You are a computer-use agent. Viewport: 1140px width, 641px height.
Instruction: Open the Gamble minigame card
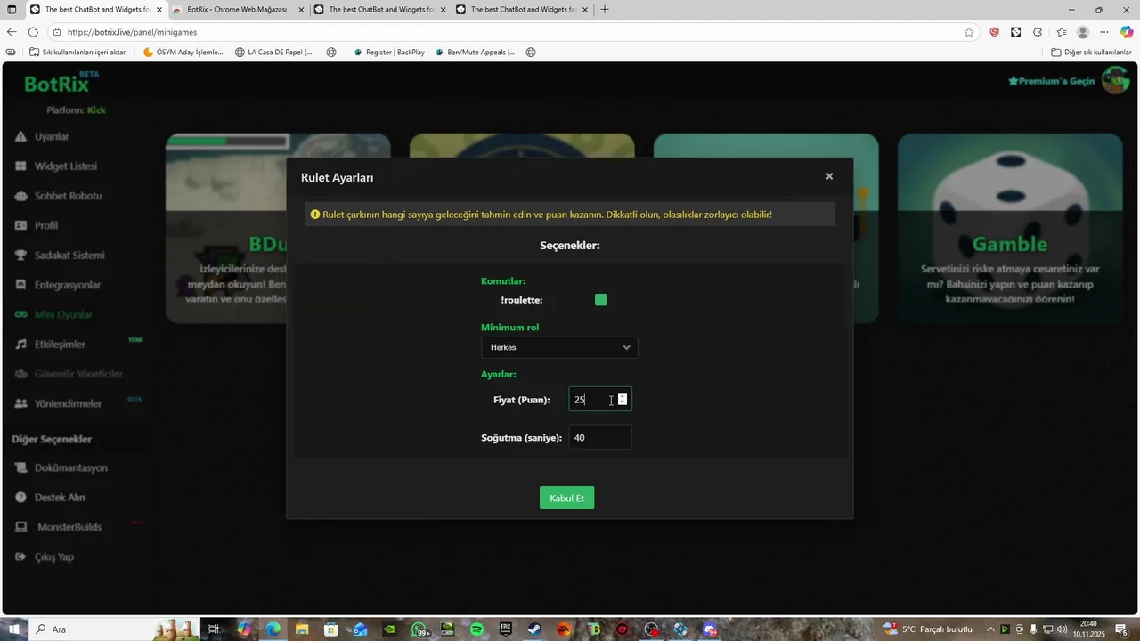pos(1009,229)
